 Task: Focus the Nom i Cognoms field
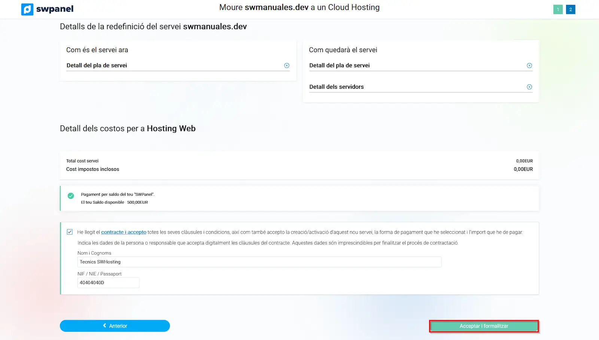point(259,262)
